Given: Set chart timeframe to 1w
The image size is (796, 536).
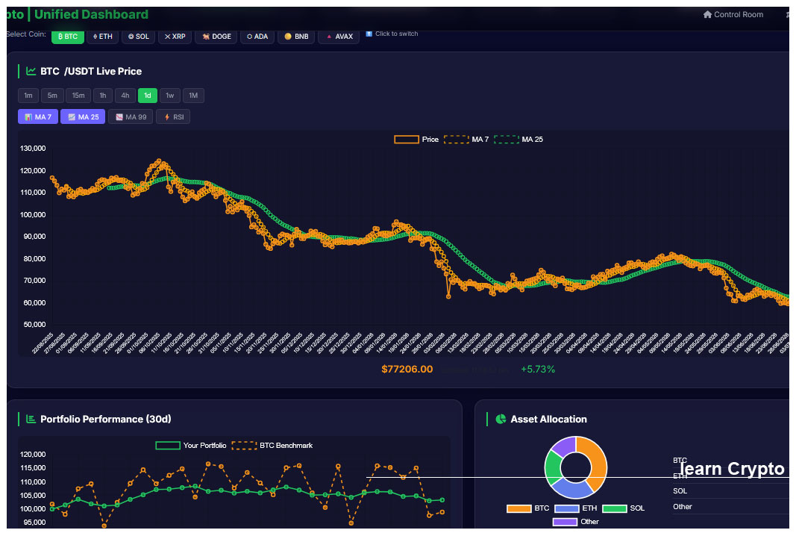Looking at the screenshot, I should pyautogui.click(x=169, y=96).
